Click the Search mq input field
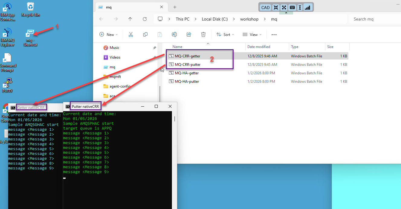 (x=375, y=19)
